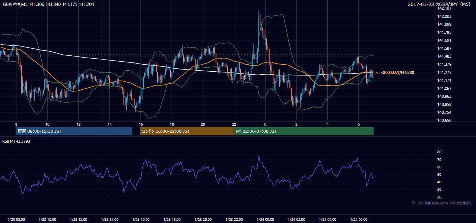Click price axis label 141.795

(x=445, y=32)
